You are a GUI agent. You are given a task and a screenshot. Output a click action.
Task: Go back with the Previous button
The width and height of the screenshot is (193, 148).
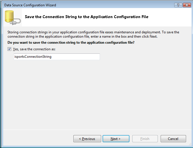87,139
